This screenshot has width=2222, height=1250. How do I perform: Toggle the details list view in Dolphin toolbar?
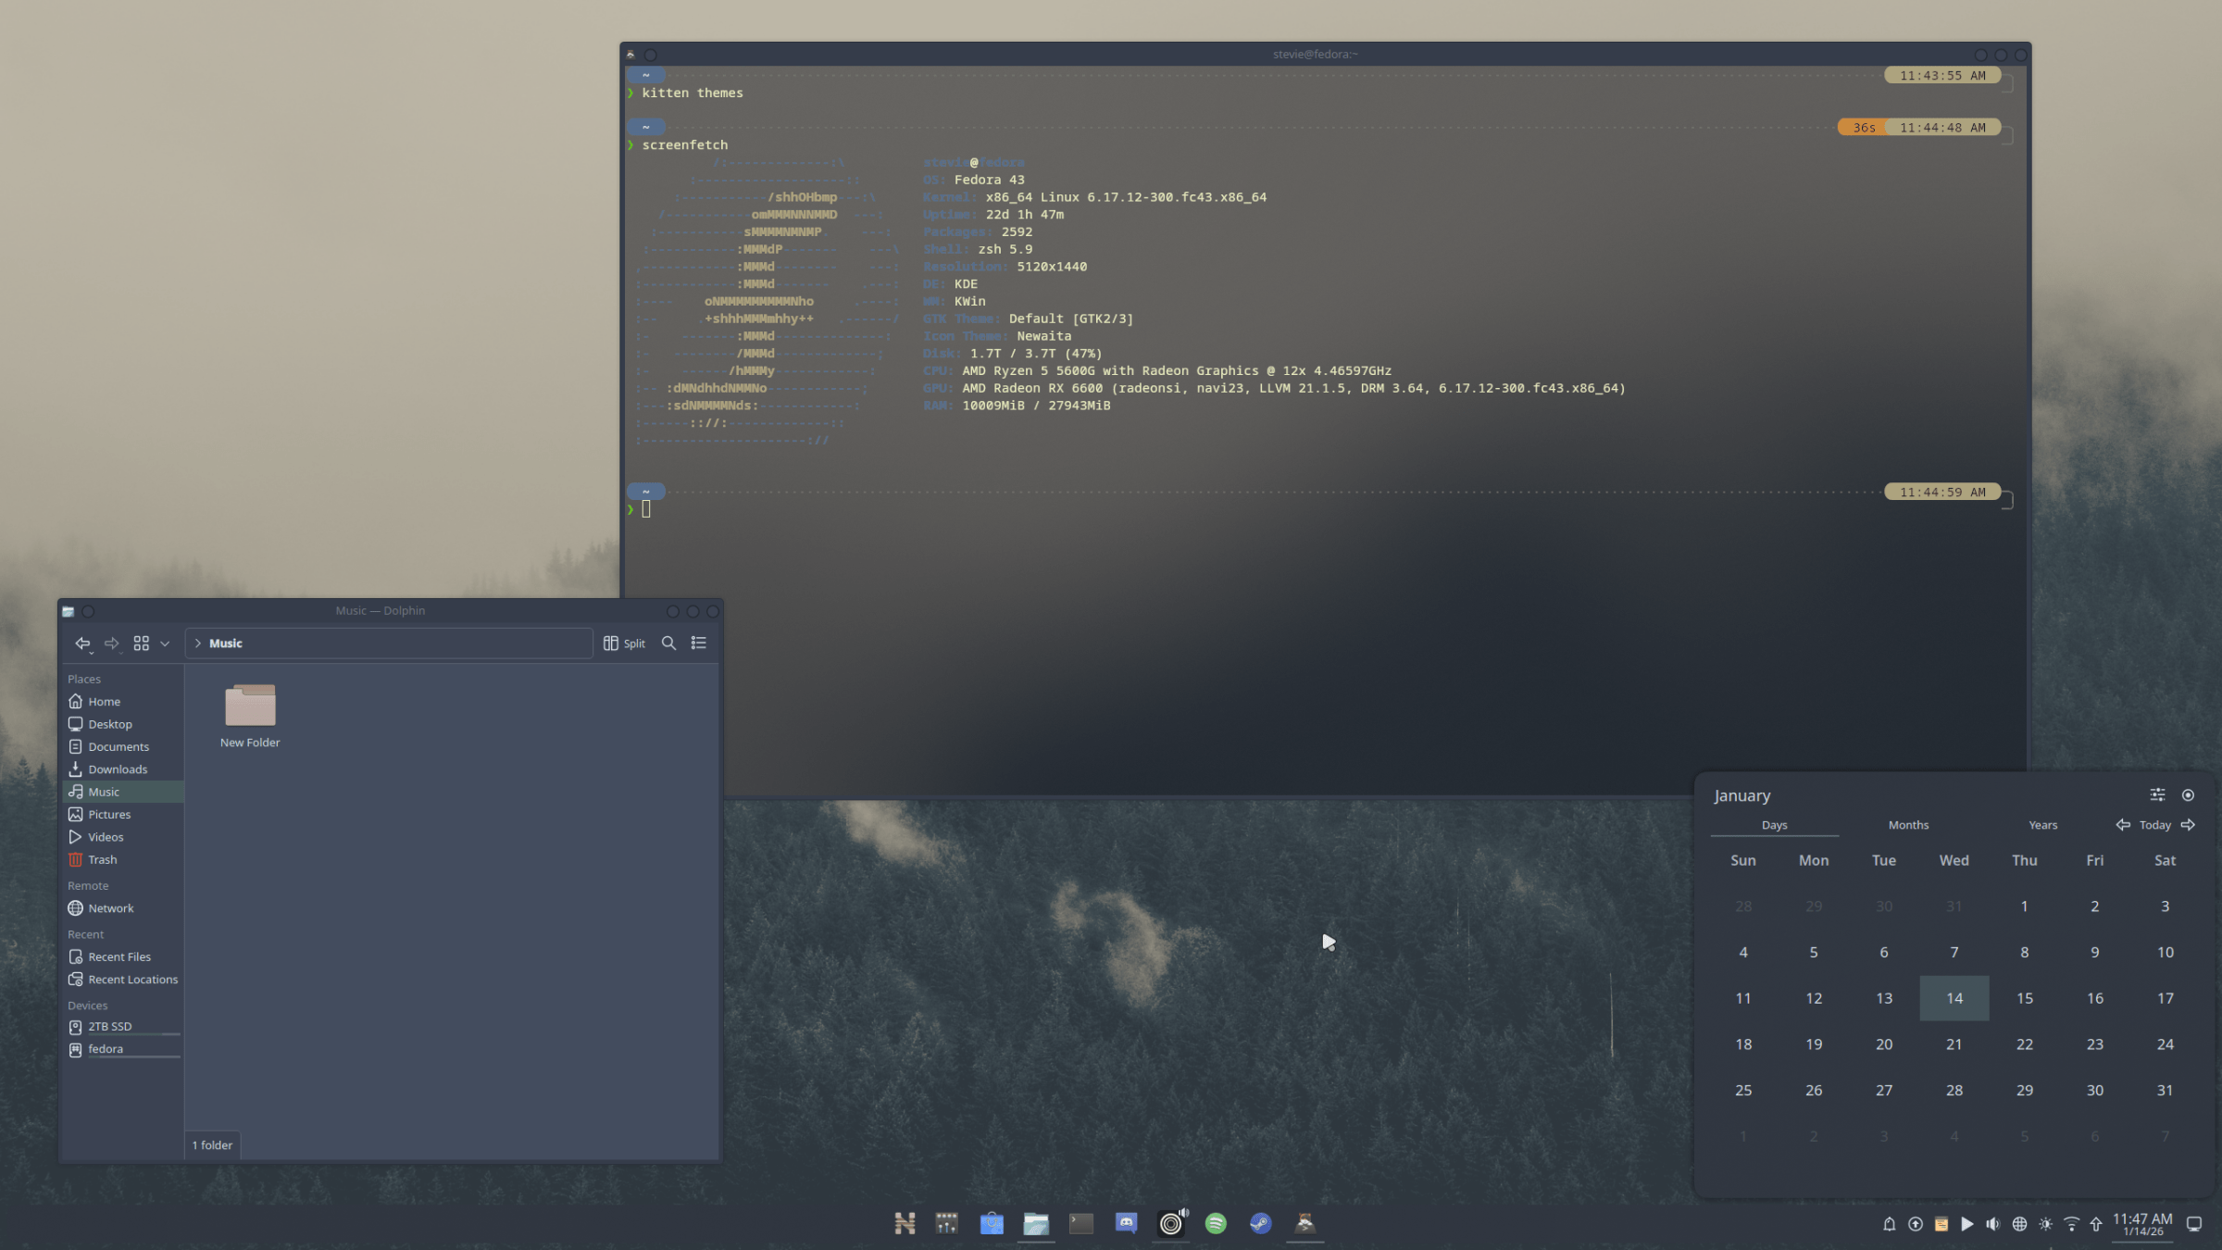coord(699,643)
